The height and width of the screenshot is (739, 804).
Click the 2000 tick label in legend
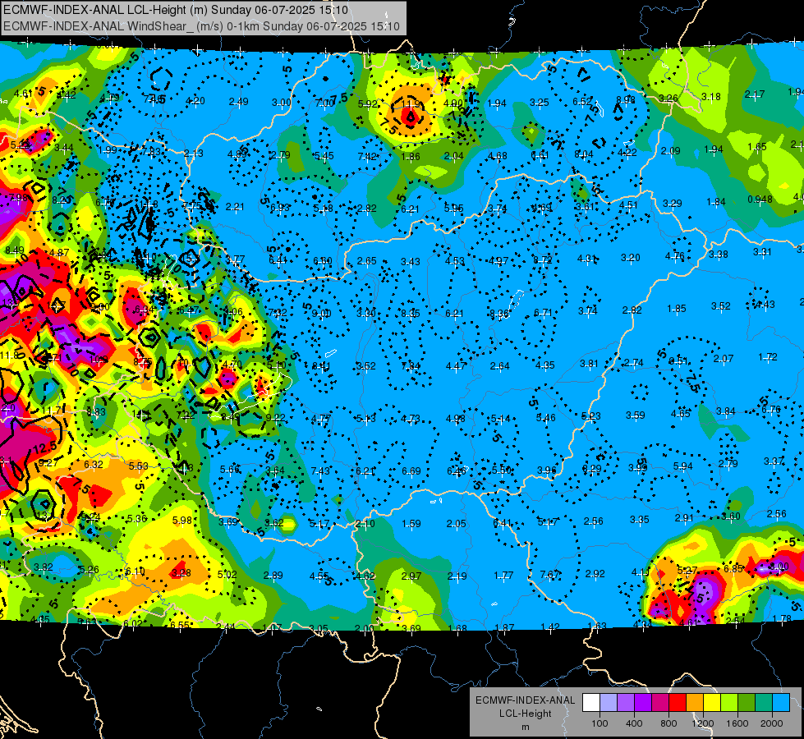[x=771, y=723]
